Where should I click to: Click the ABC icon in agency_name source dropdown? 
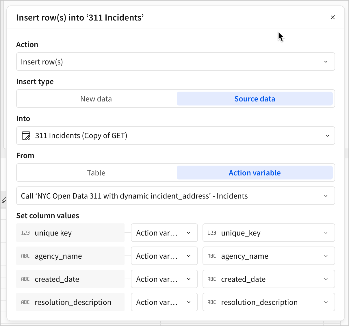tap(212, 256)
